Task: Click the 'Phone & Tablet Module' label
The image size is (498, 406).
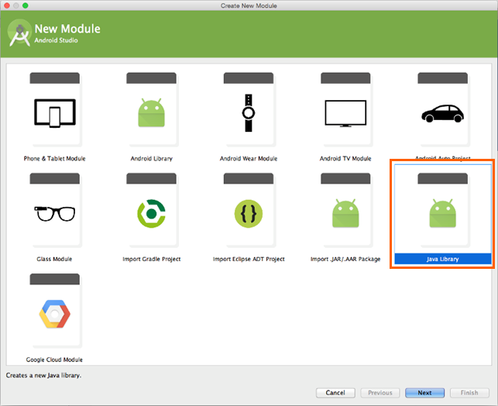Action: 55,159
